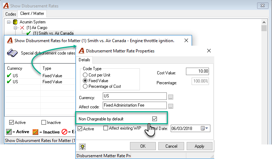Click green checkmark icon beside Smith vs. Air Canada
This screenshot has height=159, width=272.
point(29,33)
